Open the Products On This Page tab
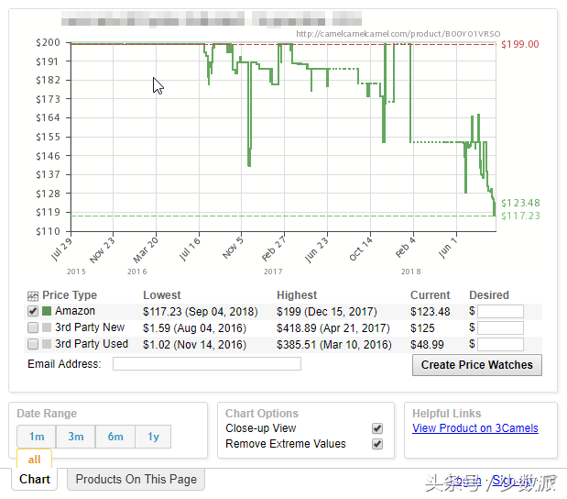 click(136, 479)
